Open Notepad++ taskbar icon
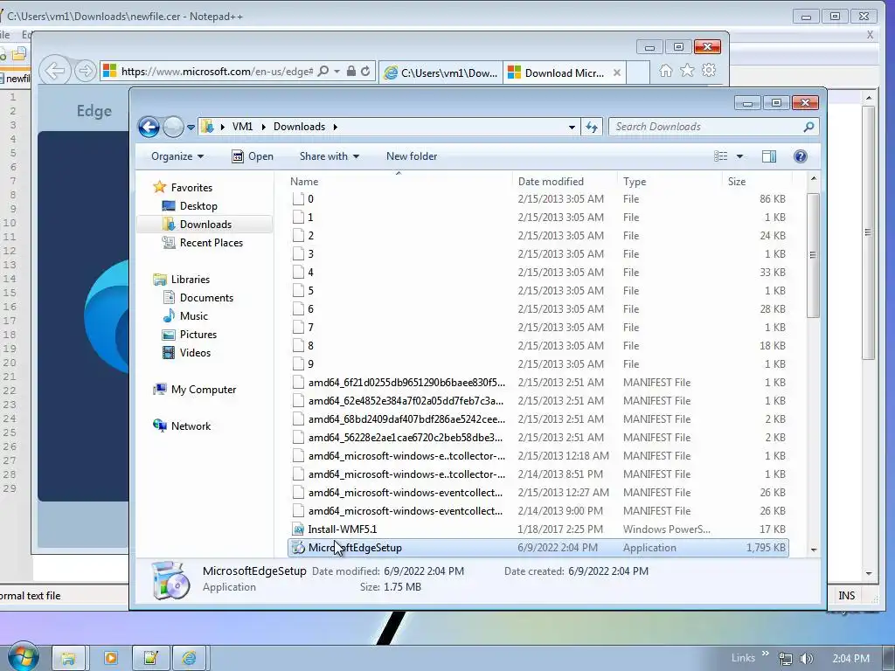The height and width of the screenshot is (671, 895). pos(150,659)
